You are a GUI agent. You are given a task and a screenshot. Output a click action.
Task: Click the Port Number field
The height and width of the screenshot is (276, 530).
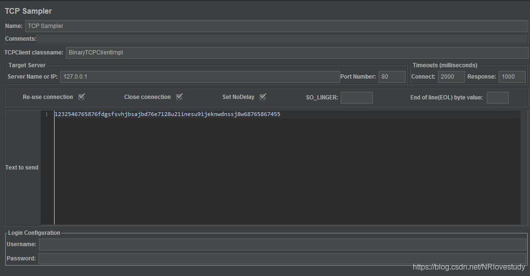(392, 77)
